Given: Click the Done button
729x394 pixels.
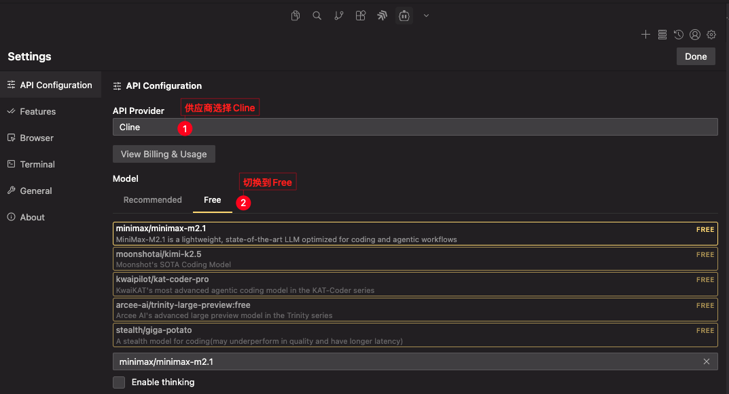Looking at the screenshot, I should 696,56.
